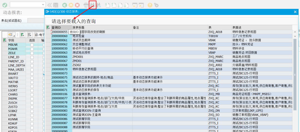Click the popup title bar menu icon
The height and width of the screenshot is (132, 300).
[47, 12]
